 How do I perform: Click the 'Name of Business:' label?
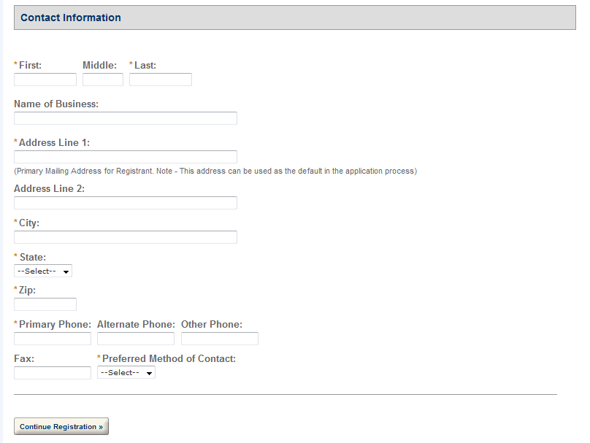pos(56,104)
